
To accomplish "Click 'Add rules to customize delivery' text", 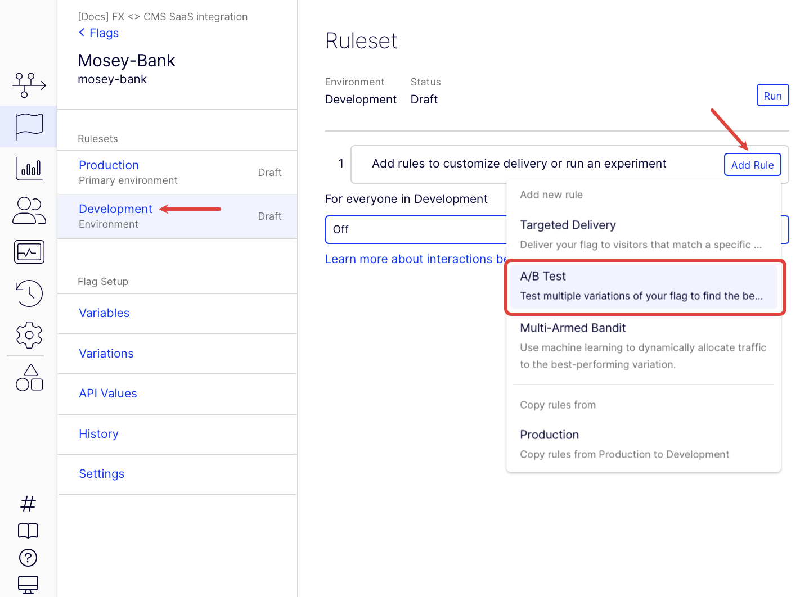I will point(519,164).
